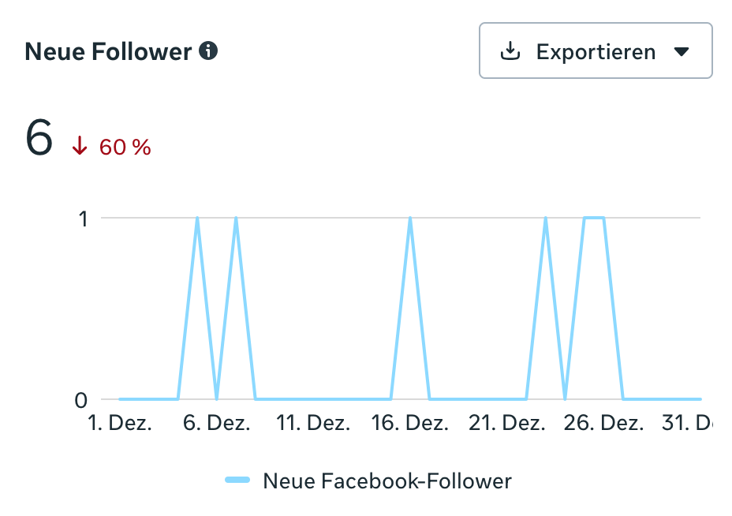
Task: Select the chart peak on 7. Dez.
Action: 236,219
